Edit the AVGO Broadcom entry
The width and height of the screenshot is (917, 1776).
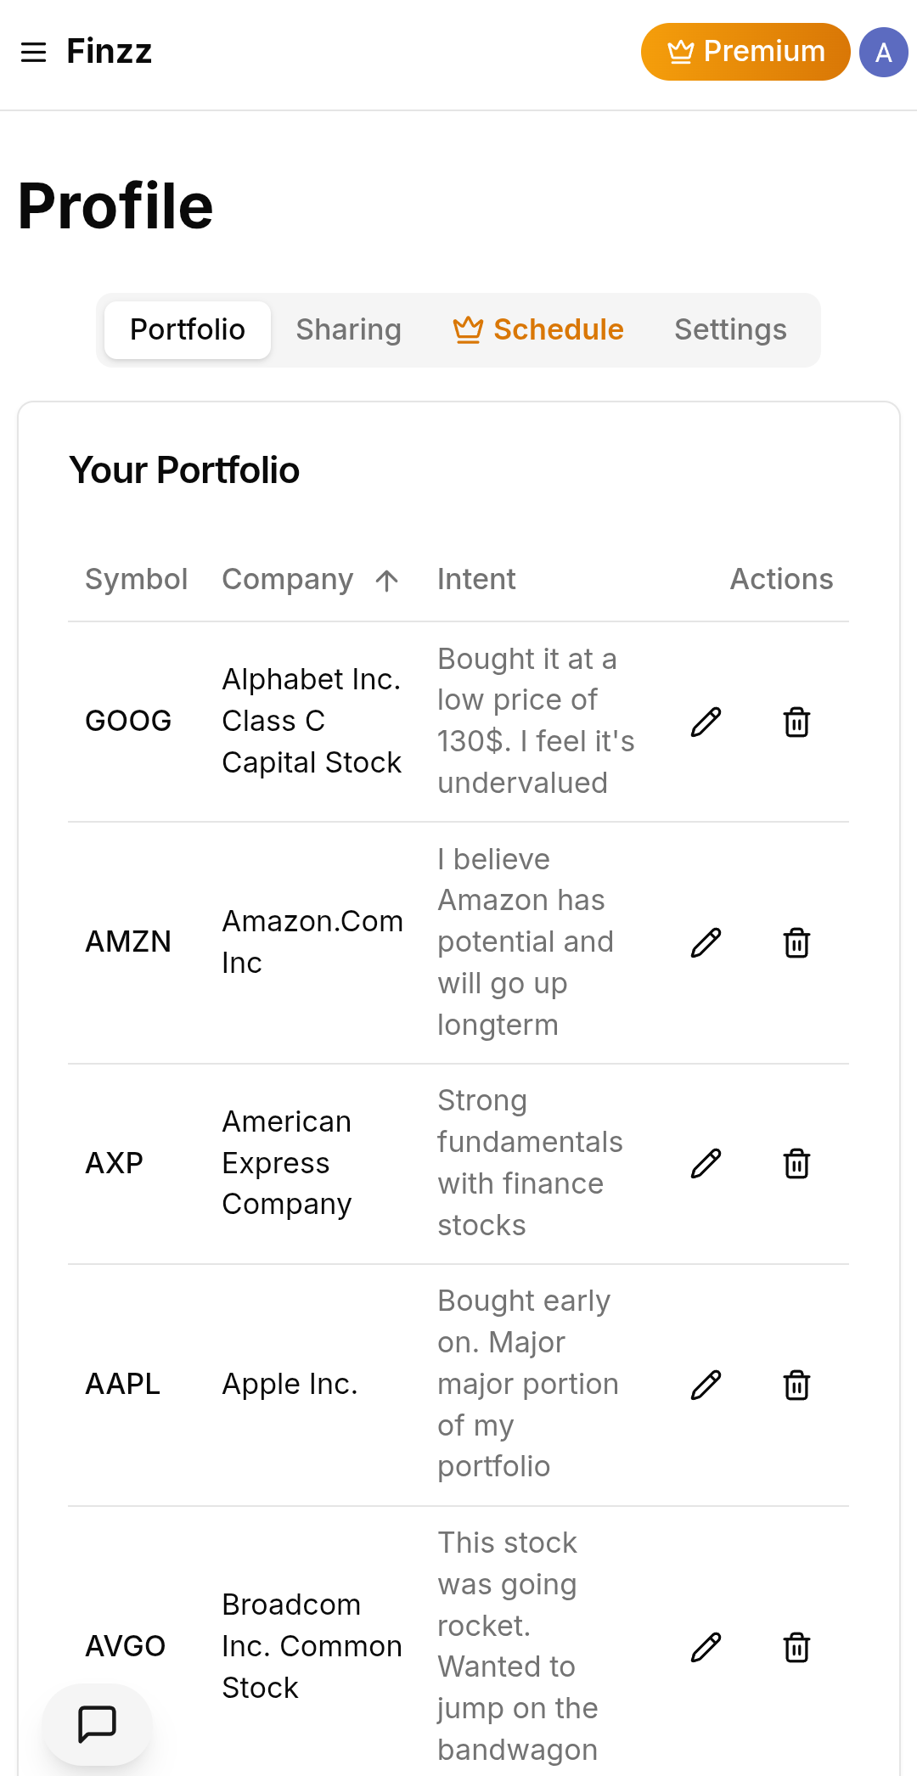[706, 1647]
